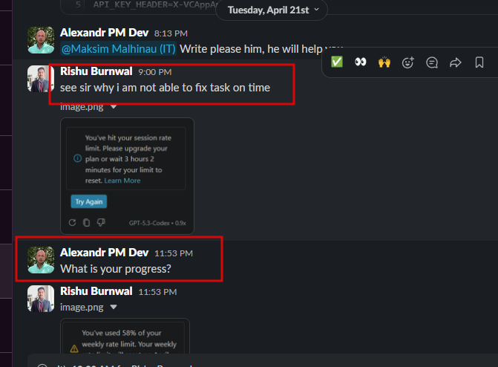Open the session rate limit image attachment
The image size is (498, 367).
coord(127,176)
